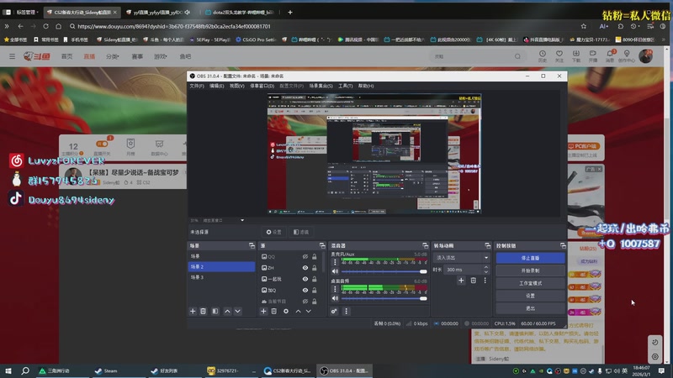Mute the 桌面音频 speaker icon
The height and width of the screenshot is (378, 673).
coord(335,298)
